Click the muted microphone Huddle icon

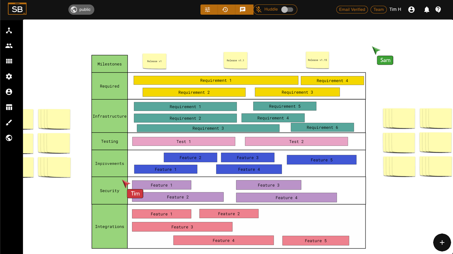click(x=259, y=10)
